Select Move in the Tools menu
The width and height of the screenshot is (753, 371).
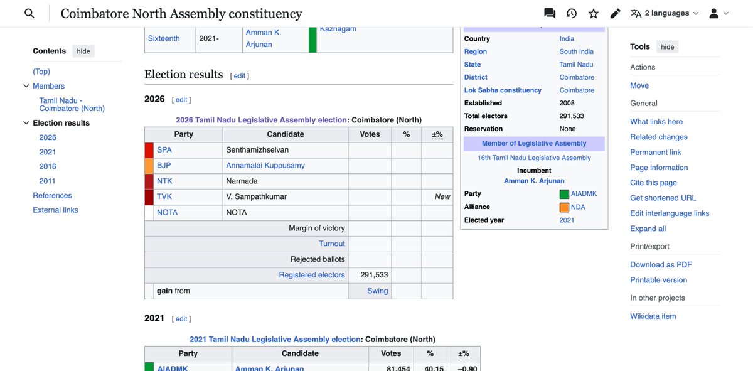639,85
